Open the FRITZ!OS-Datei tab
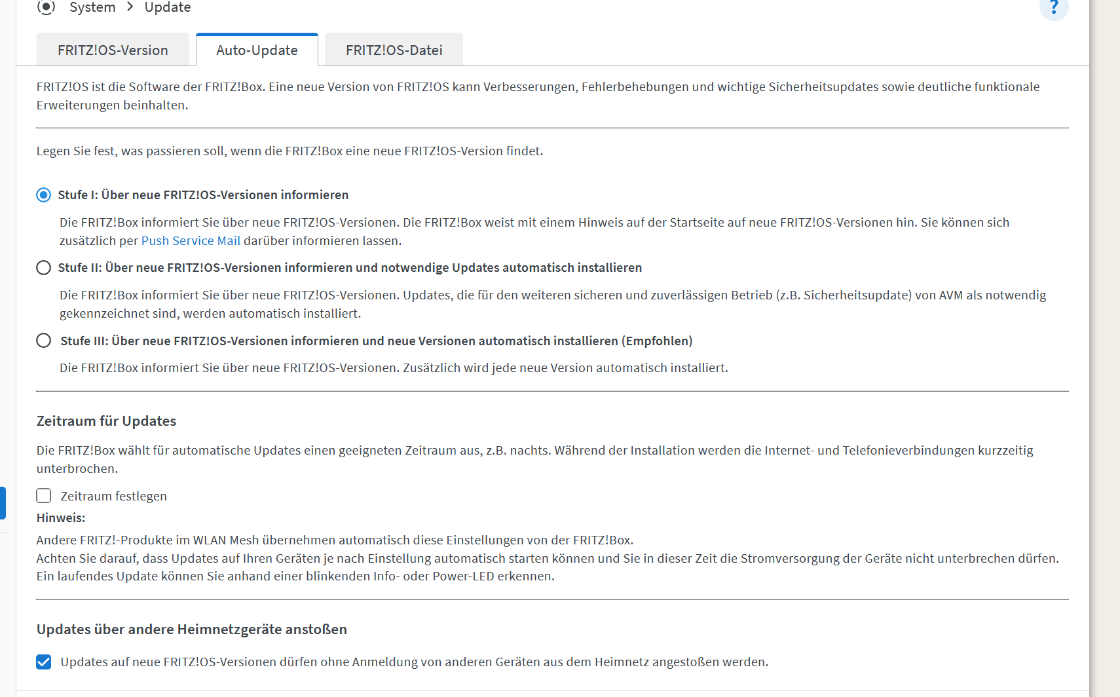 point(394,50)
